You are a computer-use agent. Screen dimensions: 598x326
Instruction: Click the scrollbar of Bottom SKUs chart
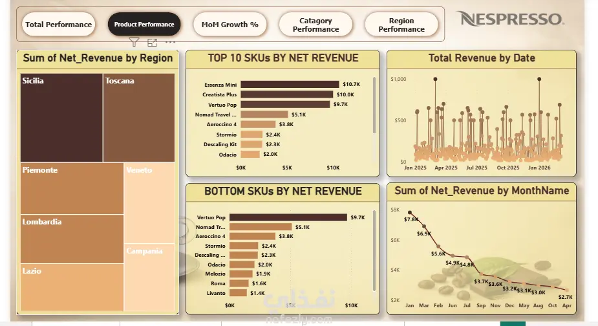click(x=374, y=250)
